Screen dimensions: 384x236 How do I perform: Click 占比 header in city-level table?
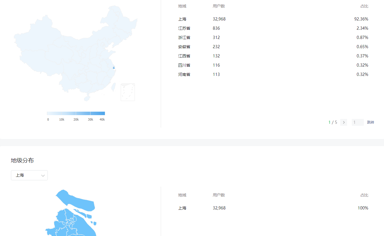364,195
